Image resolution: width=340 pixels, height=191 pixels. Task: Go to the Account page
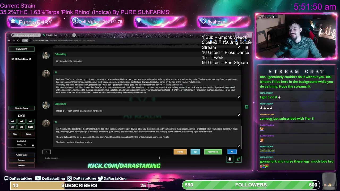[x=21, y=160]
